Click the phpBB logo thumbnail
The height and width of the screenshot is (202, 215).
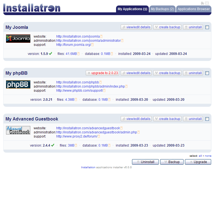[18, 84]
